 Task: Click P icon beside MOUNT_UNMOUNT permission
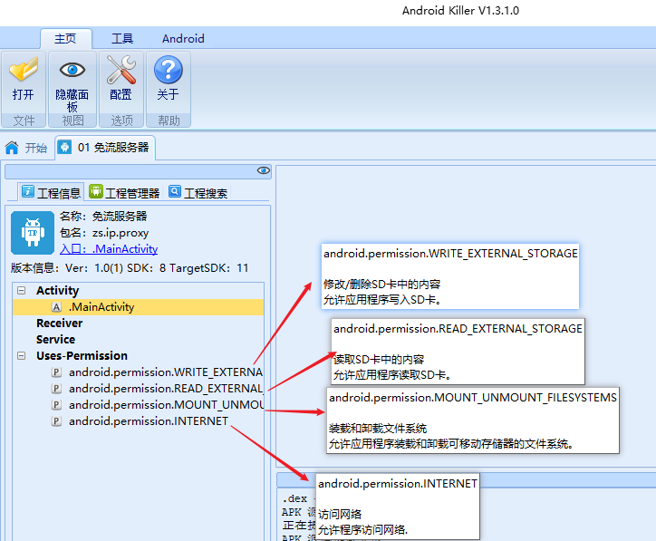click(x=56, y=404)
